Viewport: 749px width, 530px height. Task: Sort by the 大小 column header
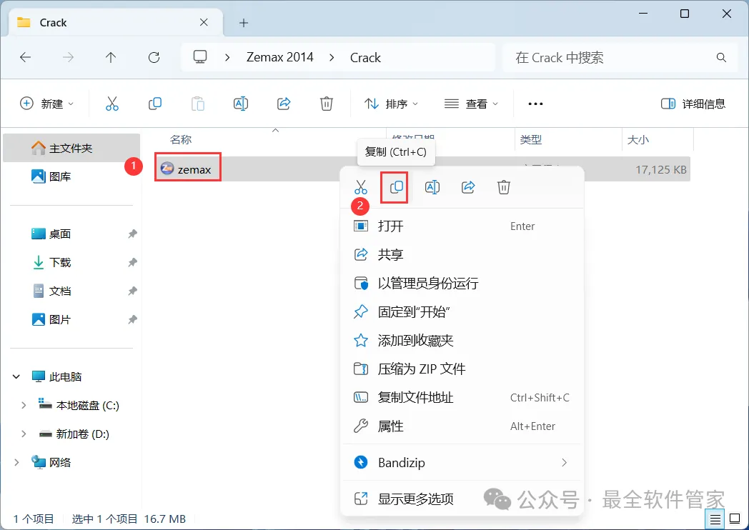638,140
